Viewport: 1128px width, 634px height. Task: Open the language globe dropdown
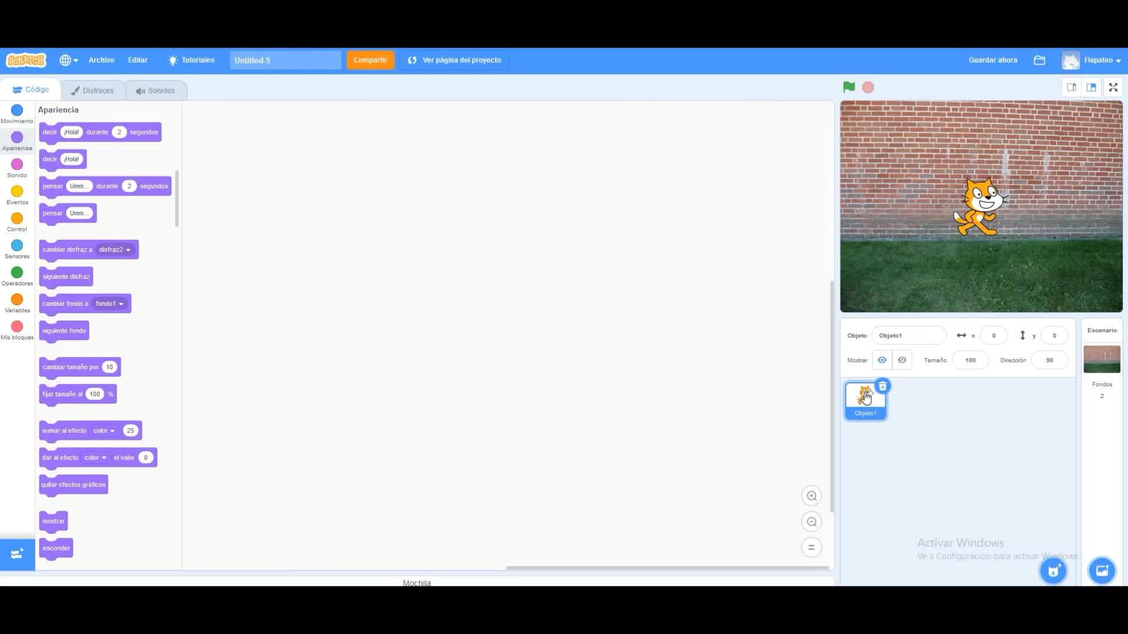click(x=68, y=60)
